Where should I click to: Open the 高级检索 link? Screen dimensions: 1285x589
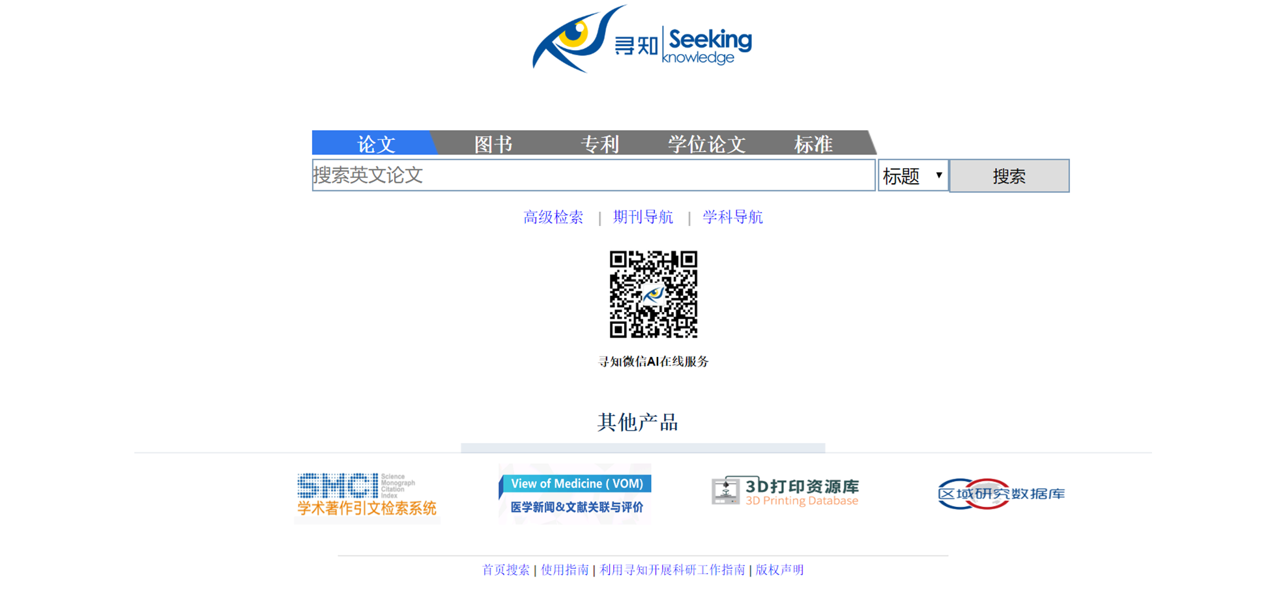(553, 217)
